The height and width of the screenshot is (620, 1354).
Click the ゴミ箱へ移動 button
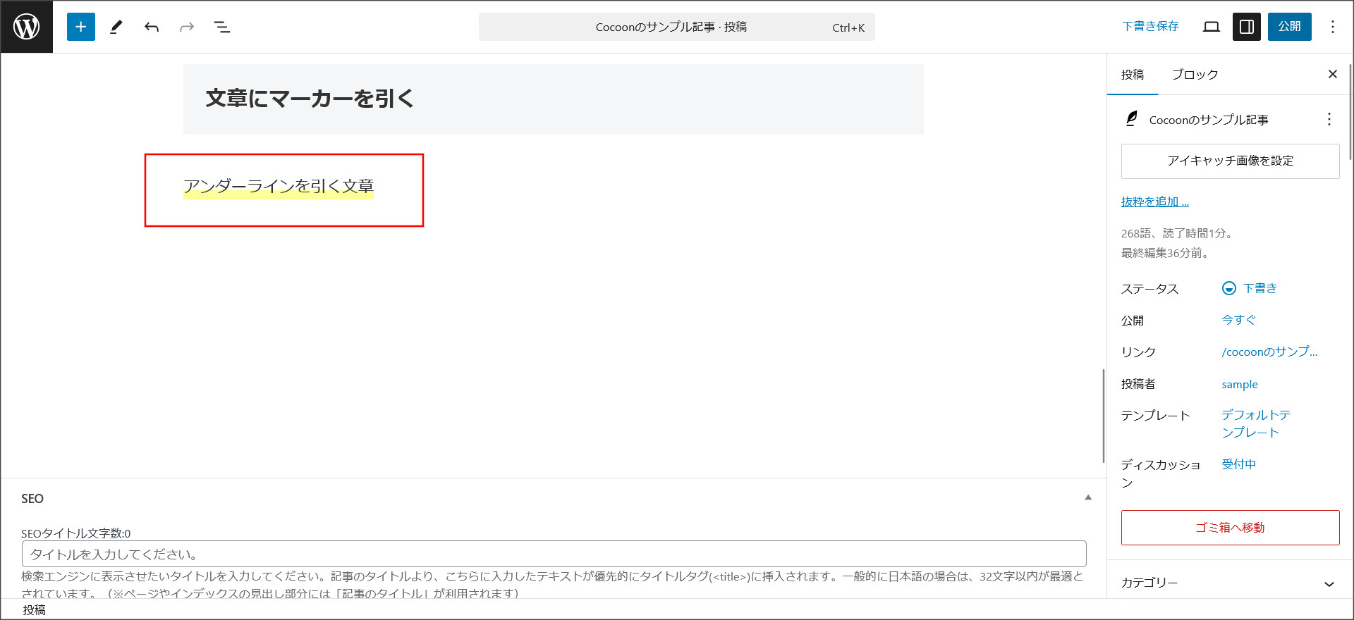coord(1230,528)
